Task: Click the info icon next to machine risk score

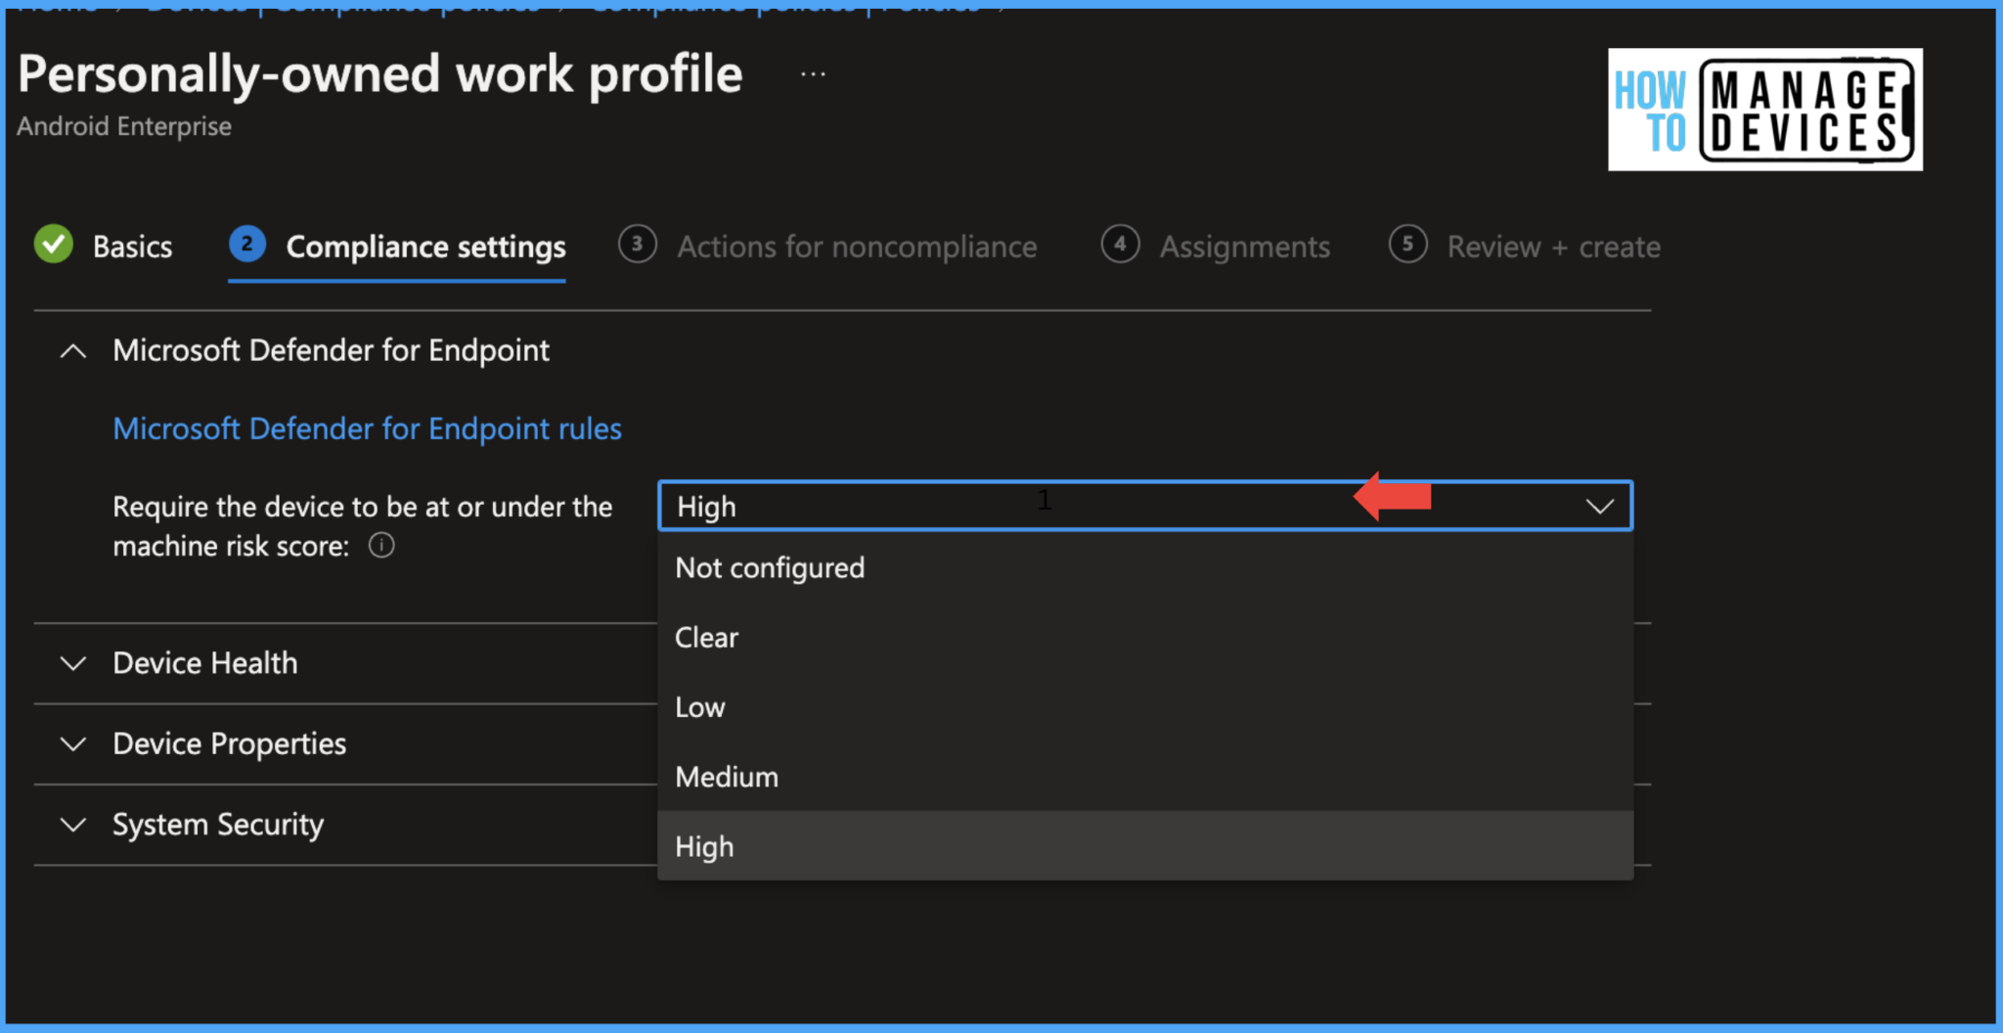Action: (x=381, y=545)
